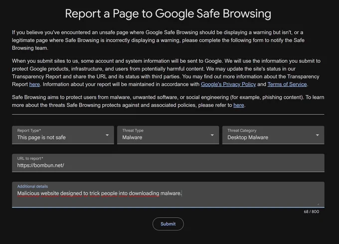Open the threats and policies 'here' link
This screenshot has width=339, height=244.
click(x=239, y=105)
